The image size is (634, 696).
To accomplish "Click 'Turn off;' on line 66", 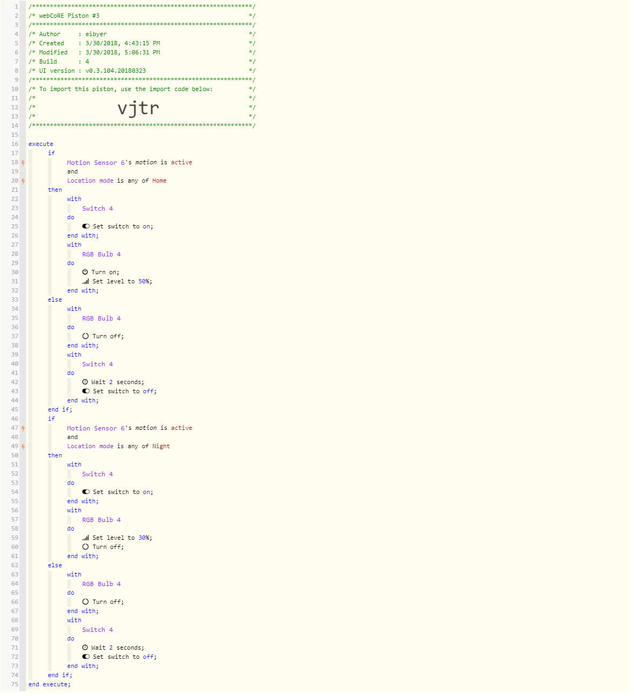I will click(108, 602).
